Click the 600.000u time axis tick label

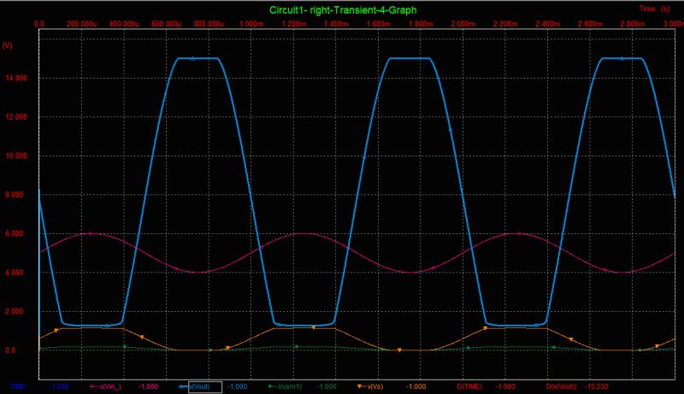(166, 24)
